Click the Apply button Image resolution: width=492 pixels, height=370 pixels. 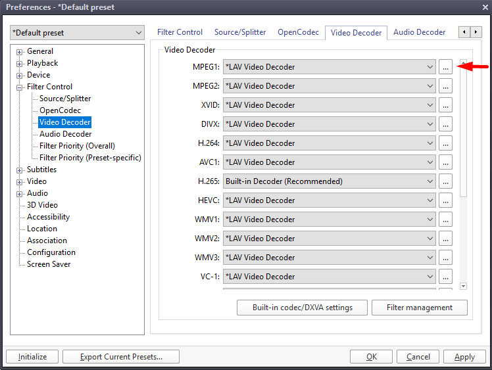(x=464, y=357)
